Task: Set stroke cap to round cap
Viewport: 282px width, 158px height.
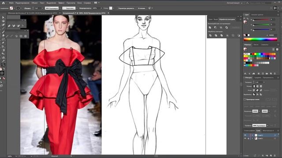Action: (x=257, y=86)
